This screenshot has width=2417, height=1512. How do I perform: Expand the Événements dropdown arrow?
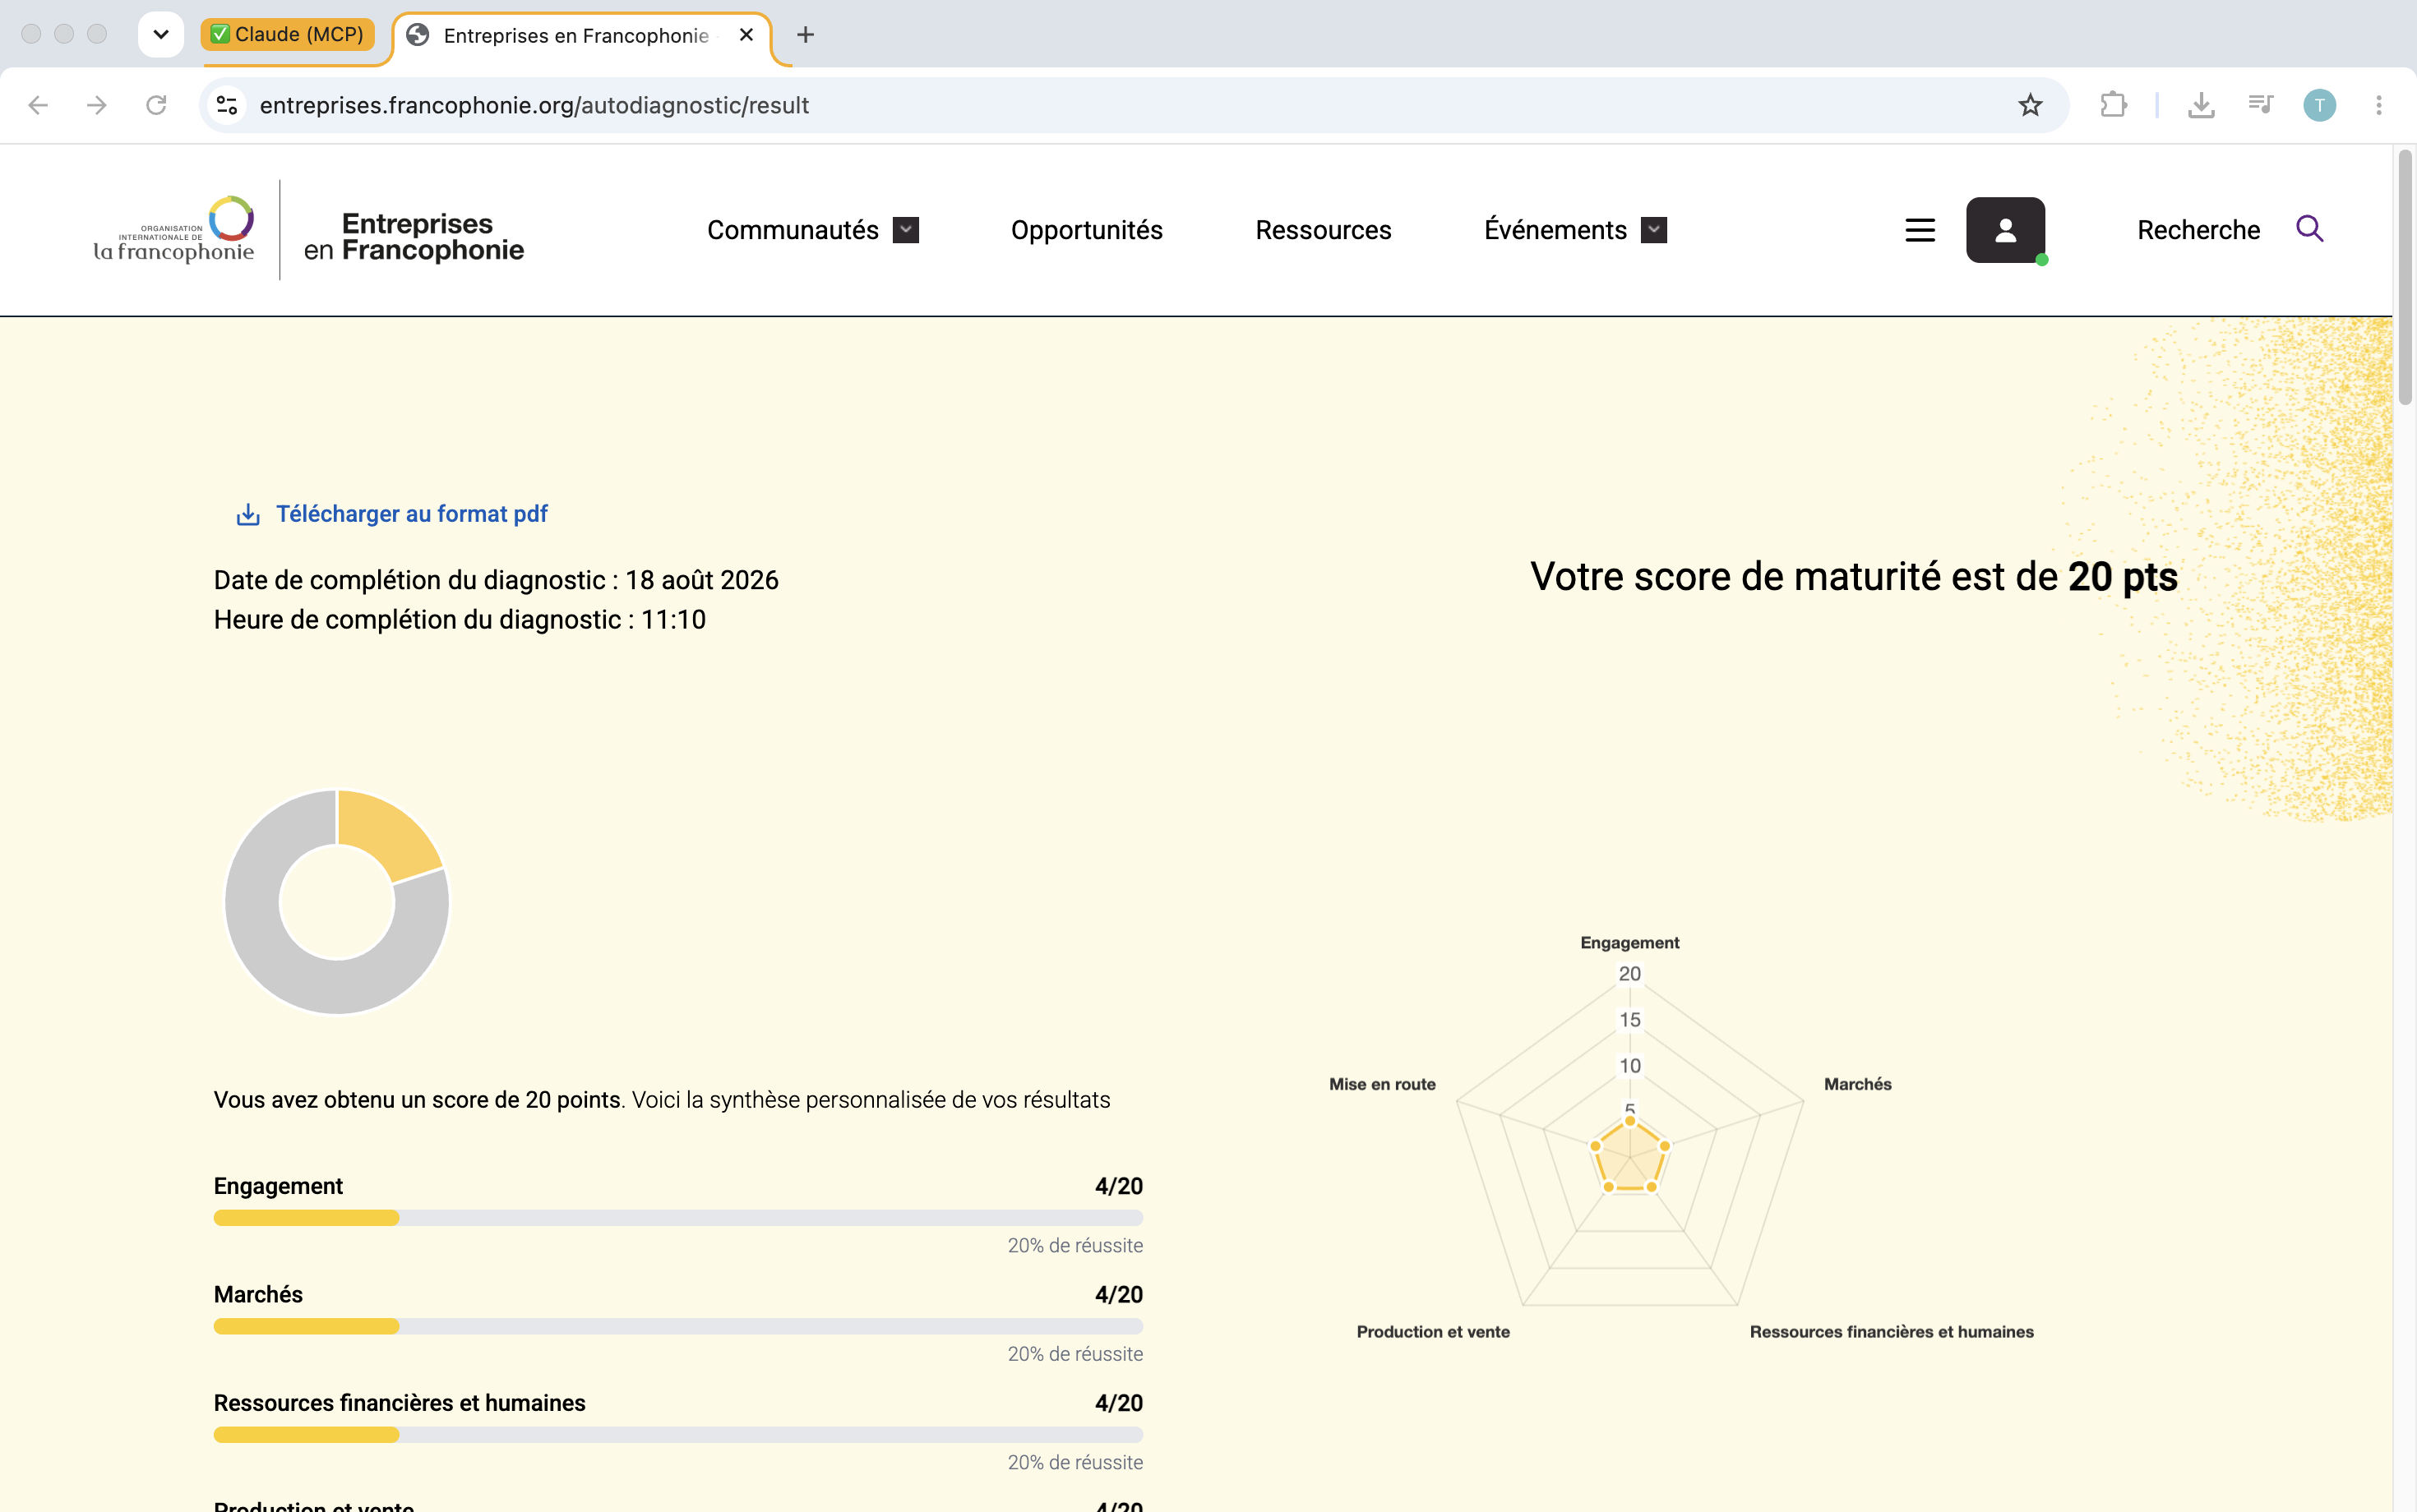coord(1654,230)
